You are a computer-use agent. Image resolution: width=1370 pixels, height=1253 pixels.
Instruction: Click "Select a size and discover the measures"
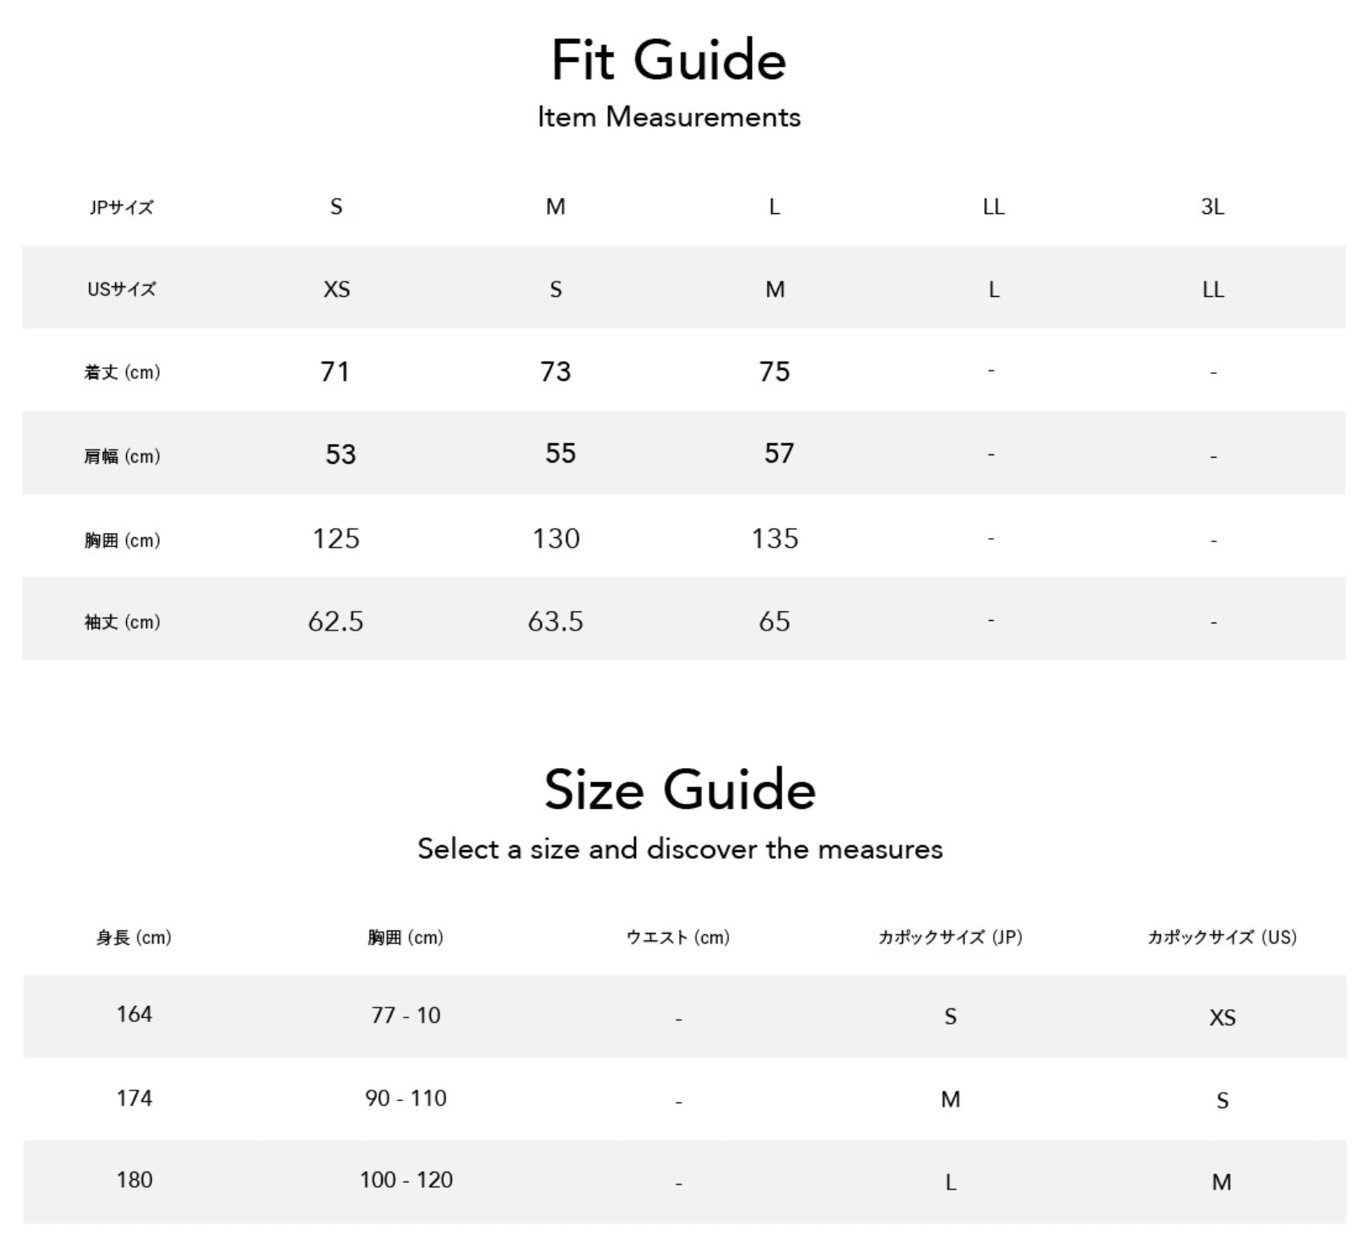pyautogui.click(x=680, y=849)
